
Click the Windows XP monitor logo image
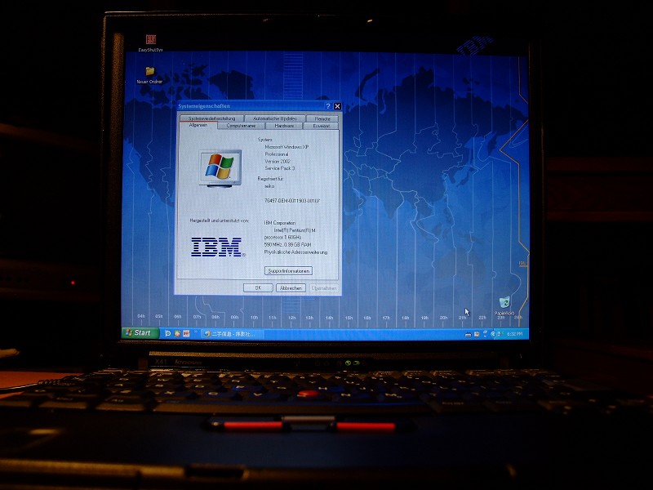tap(220, 168)
